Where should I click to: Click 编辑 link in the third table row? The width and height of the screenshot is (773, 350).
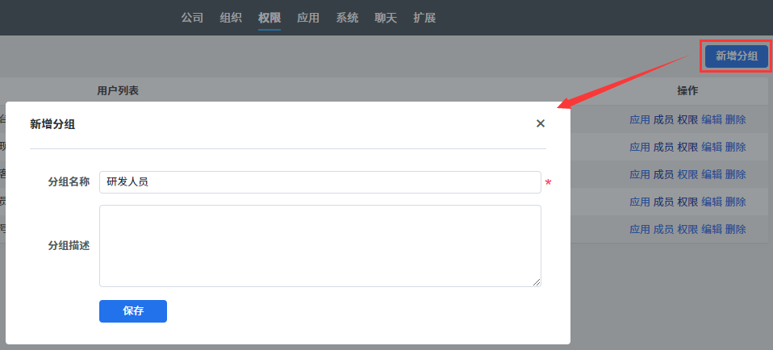[712, 174]
